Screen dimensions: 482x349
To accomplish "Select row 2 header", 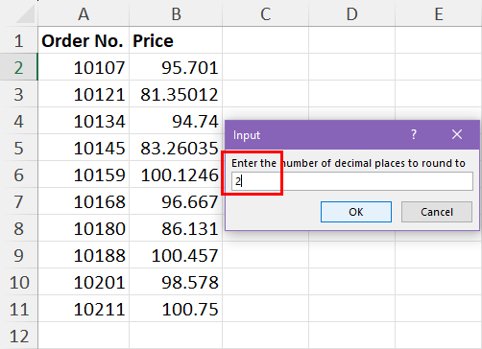I will [18, 67].
